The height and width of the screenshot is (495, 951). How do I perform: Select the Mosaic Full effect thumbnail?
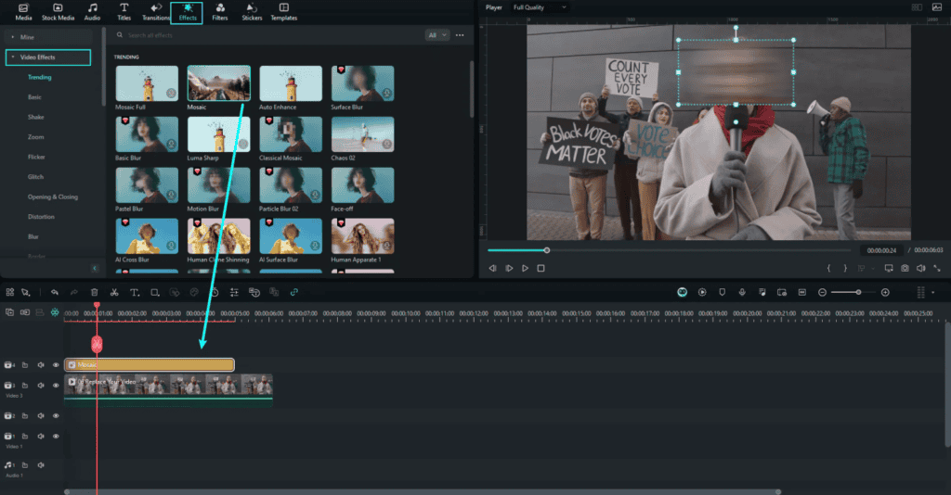pos(147,83)
